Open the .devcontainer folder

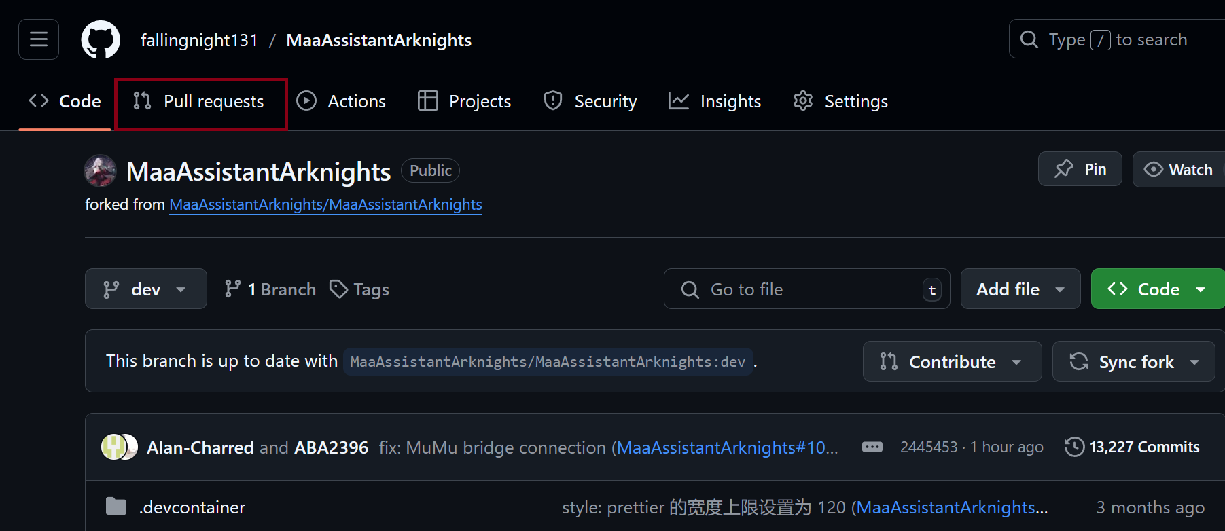192,507
